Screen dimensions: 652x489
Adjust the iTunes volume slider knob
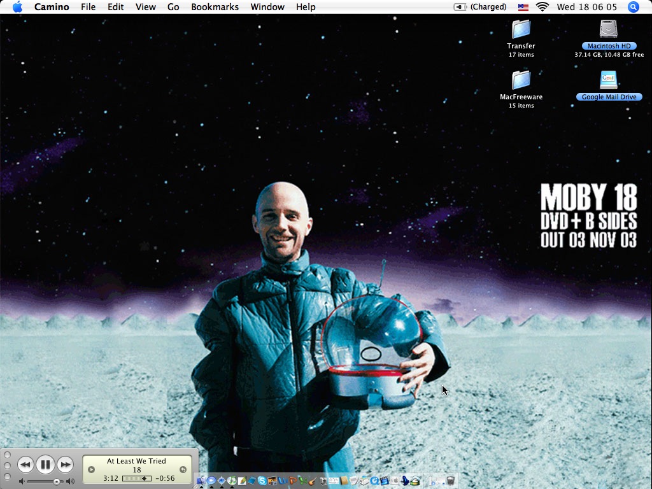56,481
